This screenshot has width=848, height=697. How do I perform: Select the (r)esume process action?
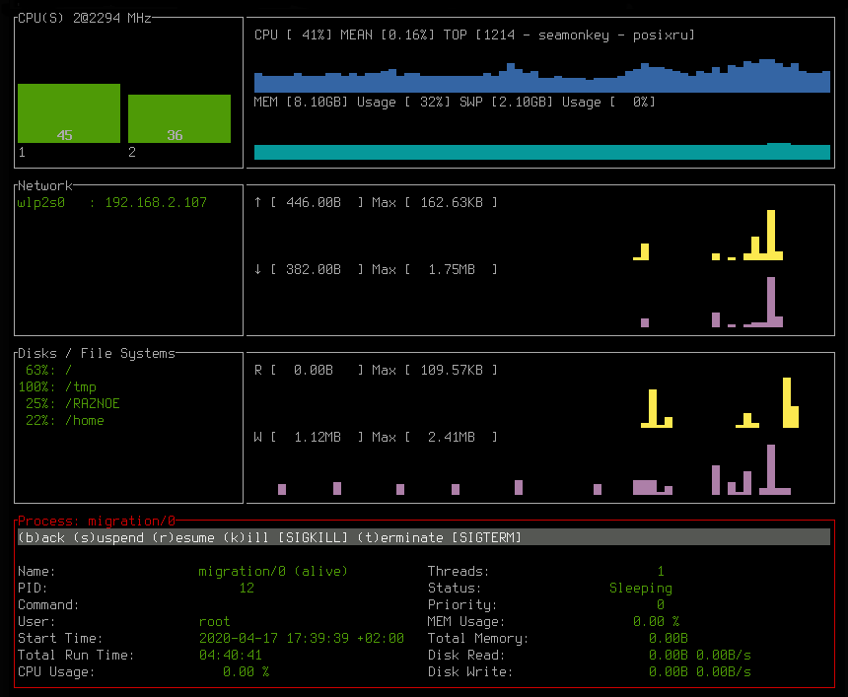183,537
